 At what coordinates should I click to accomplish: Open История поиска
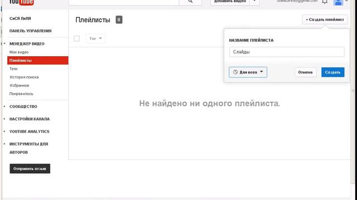pyautogui.click(x=24, y=77)
